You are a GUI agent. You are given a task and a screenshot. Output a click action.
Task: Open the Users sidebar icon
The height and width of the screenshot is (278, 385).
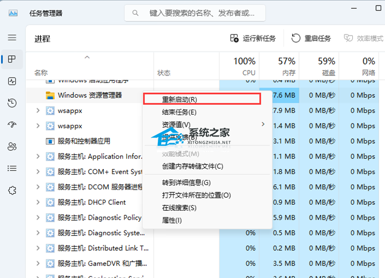12,146
